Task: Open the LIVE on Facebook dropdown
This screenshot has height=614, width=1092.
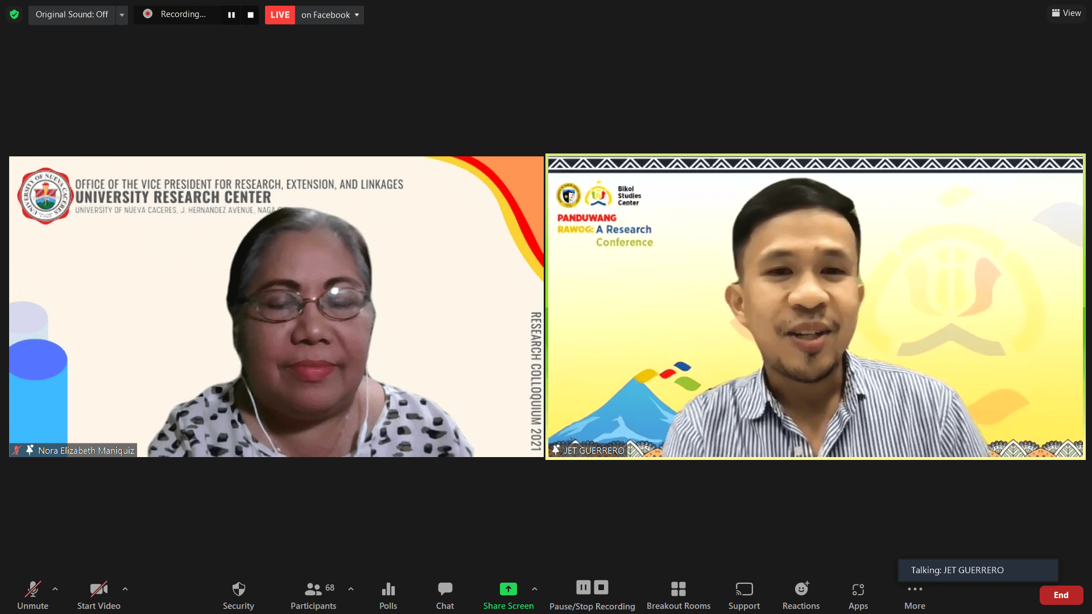Action: (330, 15)
